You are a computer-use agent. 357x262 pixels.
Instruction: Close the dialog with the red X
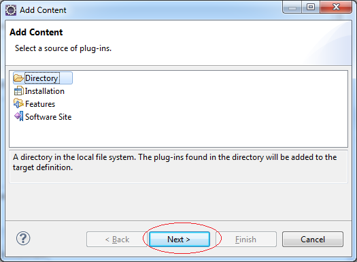coord(336,7)
